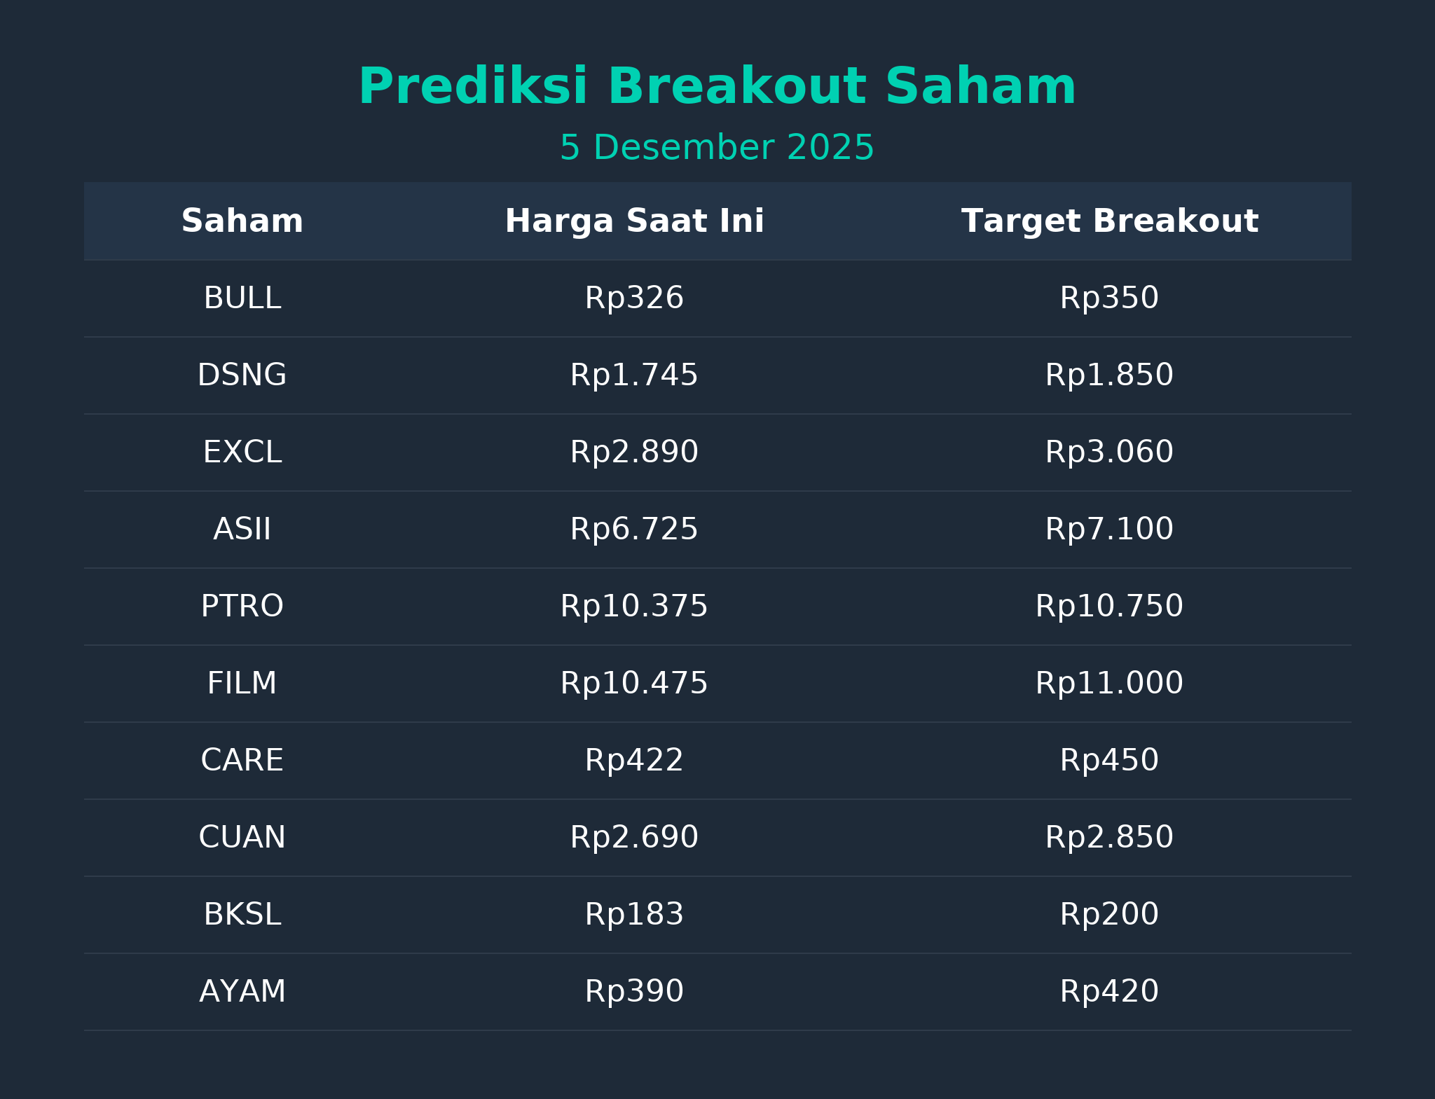Click the CUAN stock ticker

click(x=242, y=838)
